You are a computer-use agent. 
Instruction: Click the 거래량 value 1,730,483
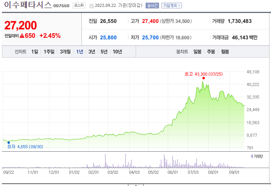[x=240, y=21]
